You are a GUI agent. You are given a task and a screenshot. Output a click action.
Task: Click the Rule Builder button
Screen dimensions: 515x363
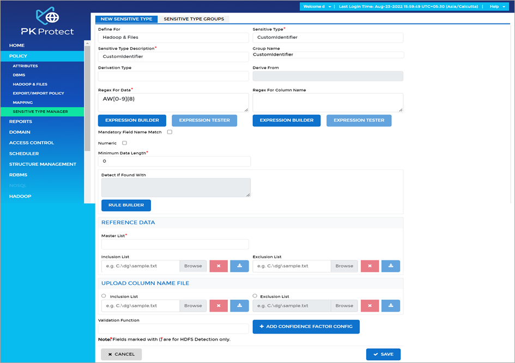126,205
